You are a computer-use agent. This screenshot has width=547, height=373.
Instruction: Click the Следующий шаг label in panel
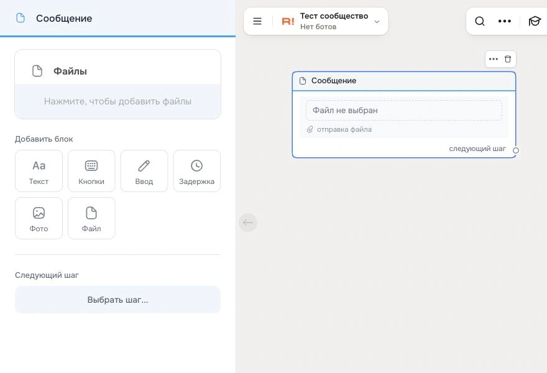click(x=47, y=275)
